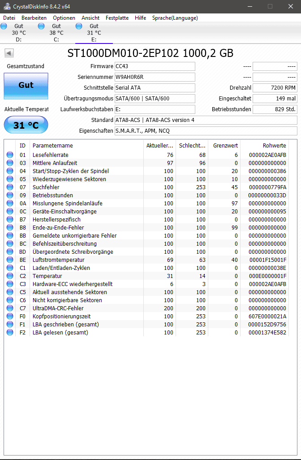Screen dimensions: 301x460
Task: Click raw value 0000152D9756
Action: [x=267, y=324]
